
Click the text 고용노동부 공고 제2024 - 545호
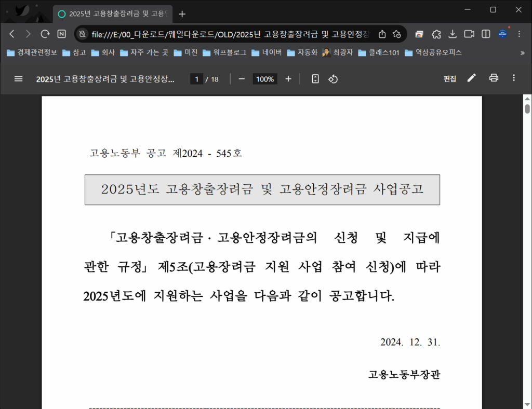166,153
